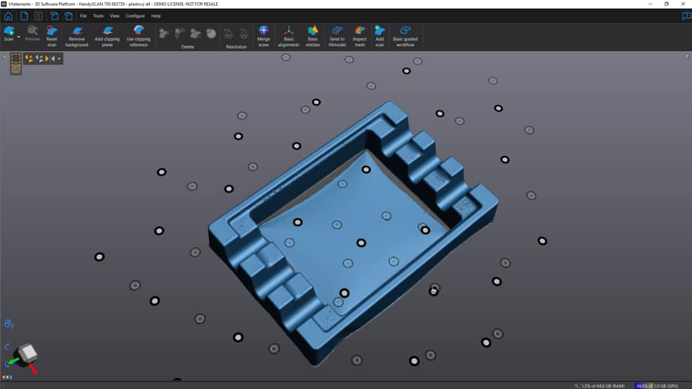Click the Add scan button
This screenshot has height=389, width=692.
coord(380,36)
